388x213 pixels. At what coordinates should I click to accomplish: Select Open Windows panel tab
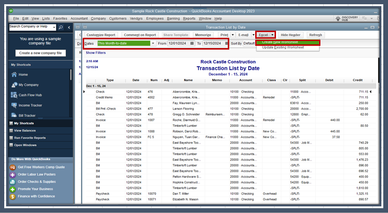pyautogui.click(x=41, y=145)
